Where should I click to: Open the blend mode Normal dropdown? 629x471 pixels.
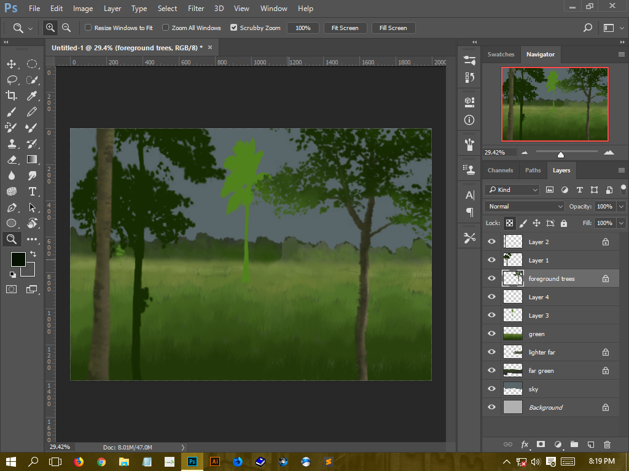coord(525,206)
